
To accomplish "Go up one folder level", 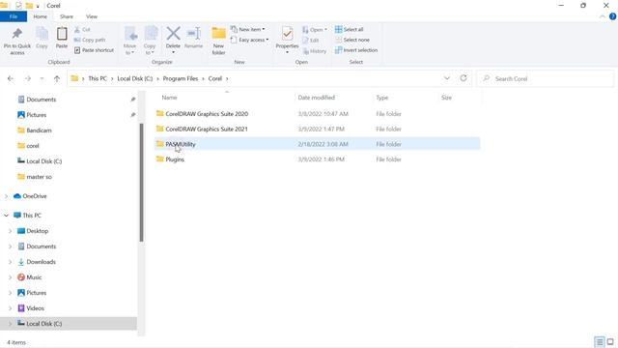I will 57,78.
